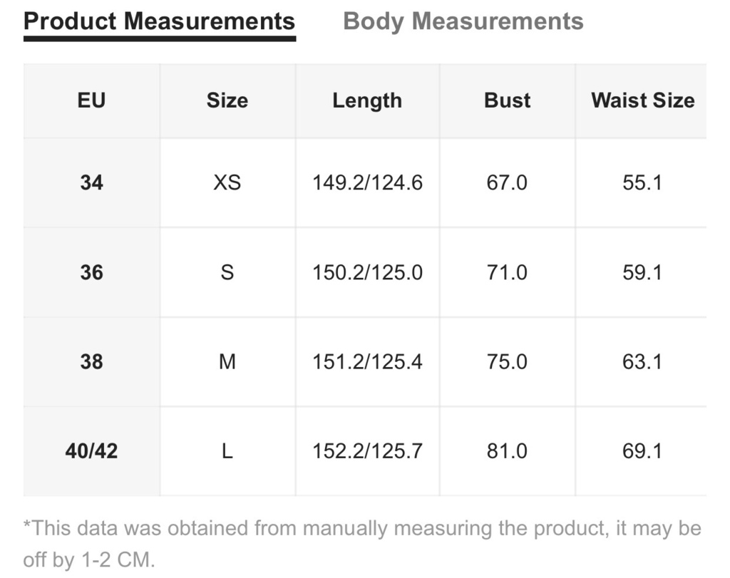The image size is (730, 578).
Task: Switch to the Body Measurements tab
Action: coord(463,22)
